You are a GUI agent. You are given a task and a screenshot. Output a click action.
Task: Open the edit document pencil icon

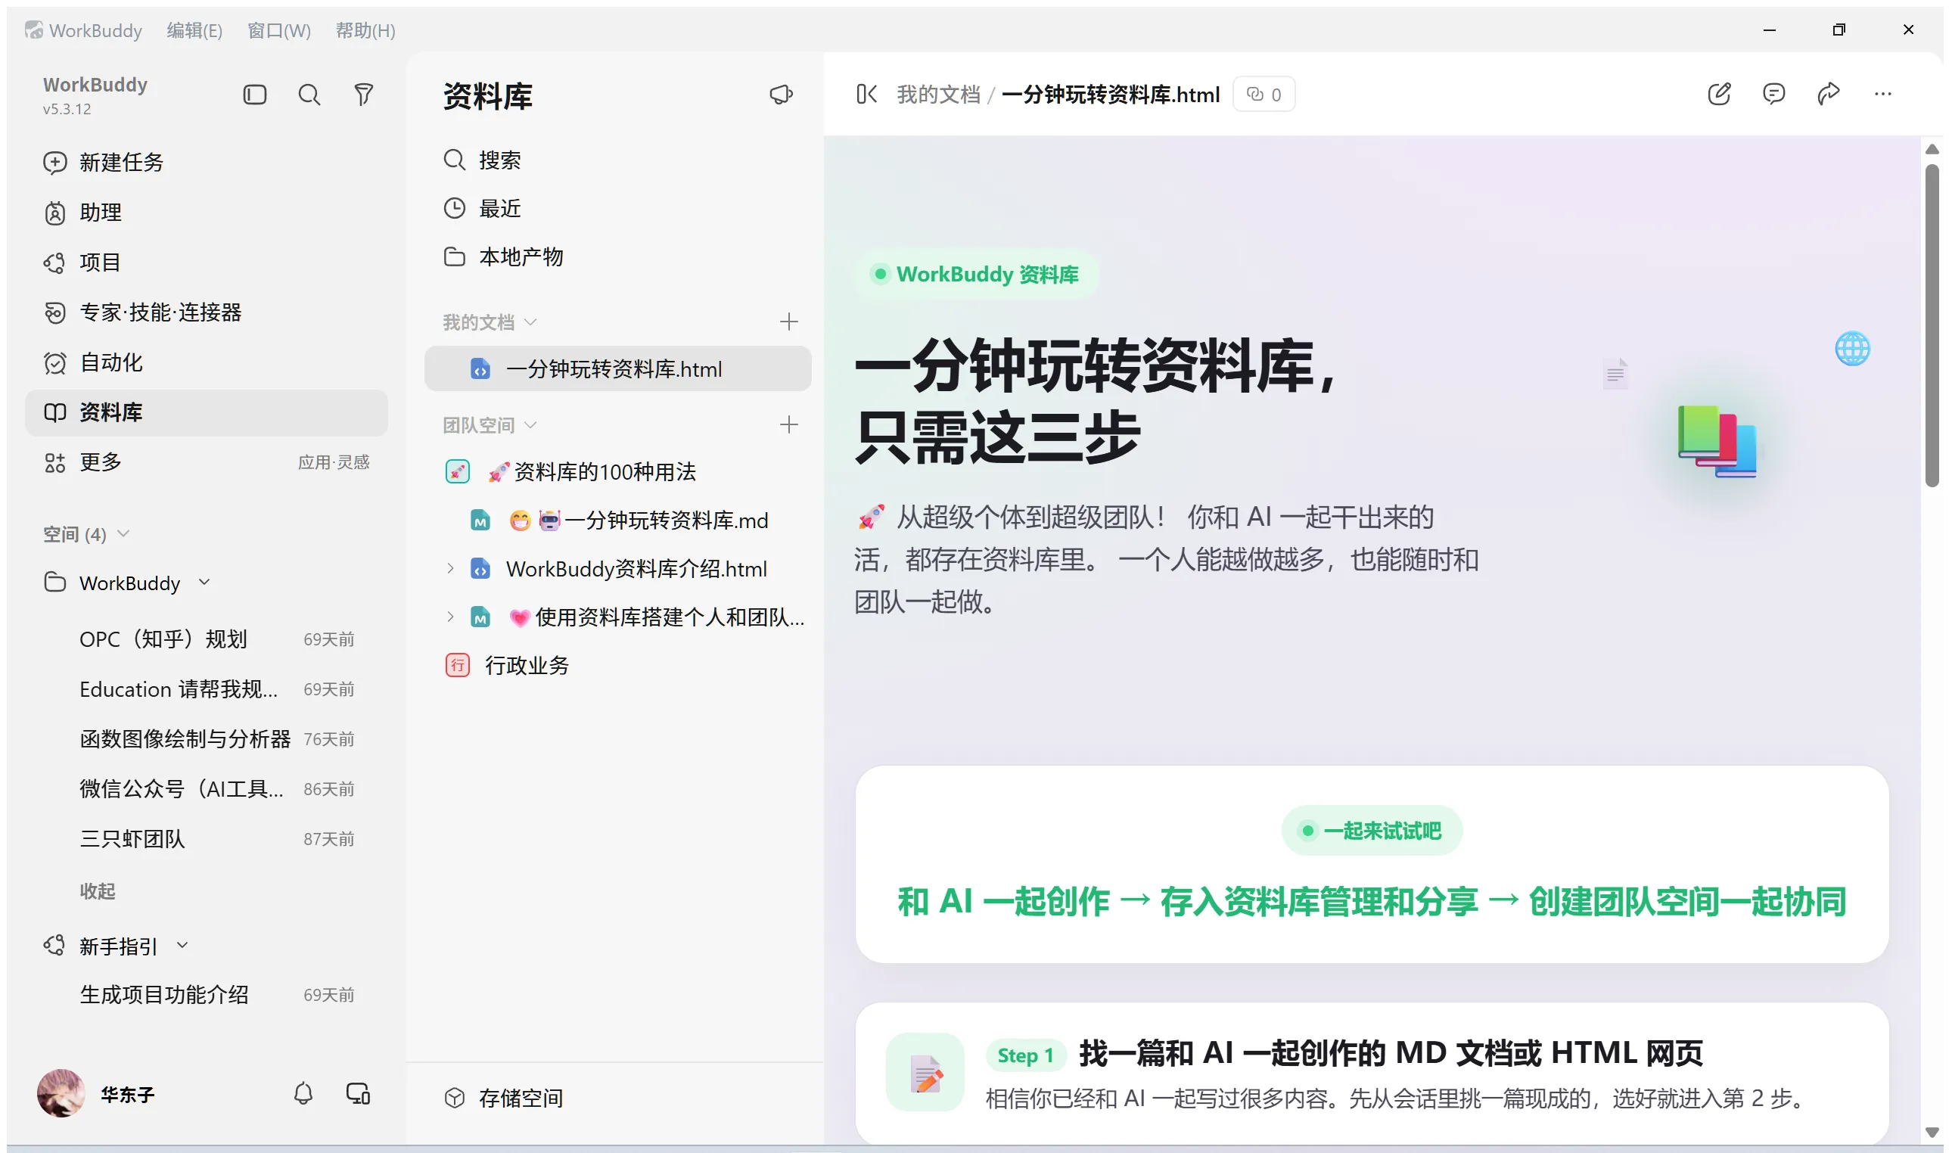[x=1719, y=94]
